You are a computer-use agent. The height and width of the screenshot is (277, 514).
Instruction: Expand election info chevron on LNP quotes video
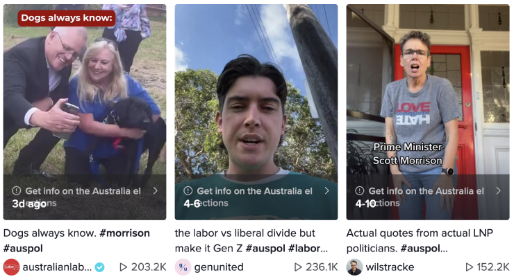tap(498, 190)
